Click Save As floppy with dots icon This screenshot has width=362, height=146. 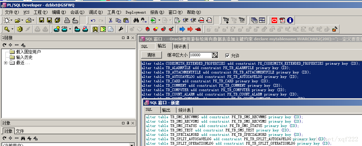tap(49, 20)
